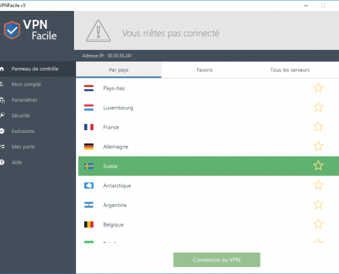This screenshot has height=274, width=339.
Task: Click the Argentine flag icon
Action: (x=89, y=205)
